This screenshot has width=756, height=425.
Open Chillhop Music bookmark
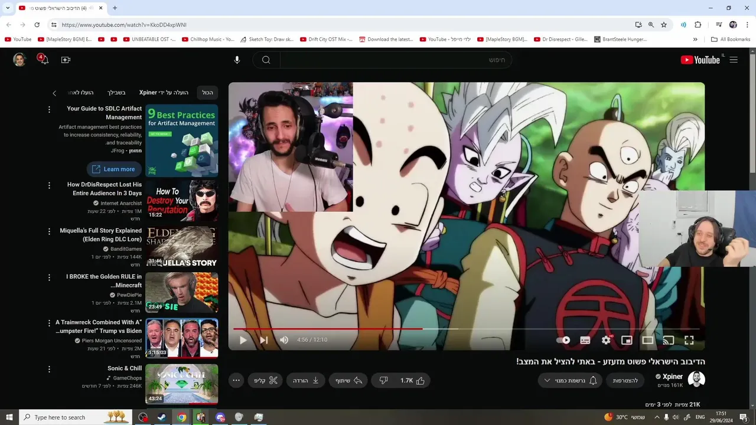(208, 40)
